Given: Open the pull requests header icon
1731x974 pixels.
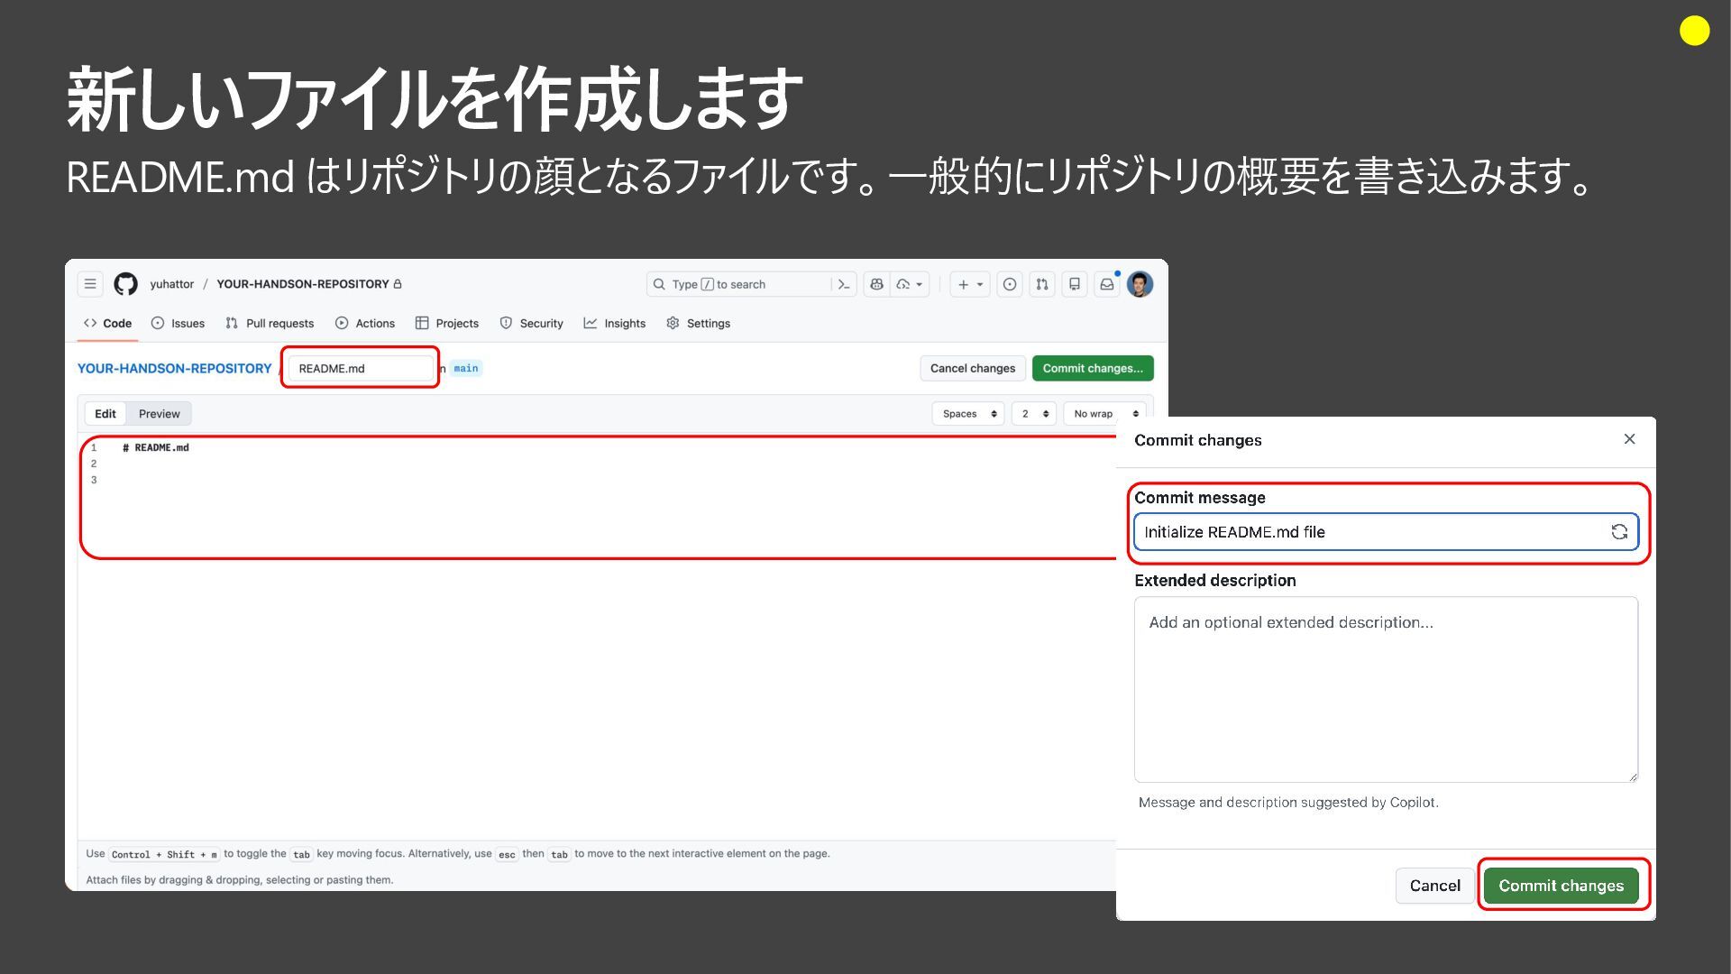Looking at the screenshot, I should 1042,284.
